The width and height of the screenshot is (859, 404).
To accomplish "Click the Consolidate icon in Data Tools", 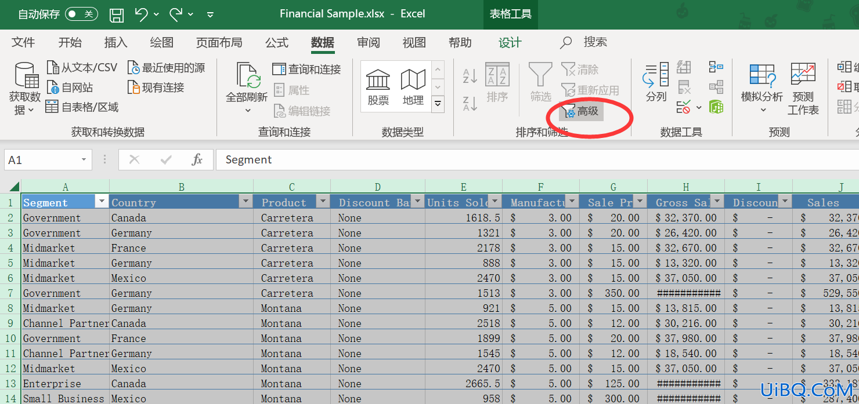I will point(716,67).
